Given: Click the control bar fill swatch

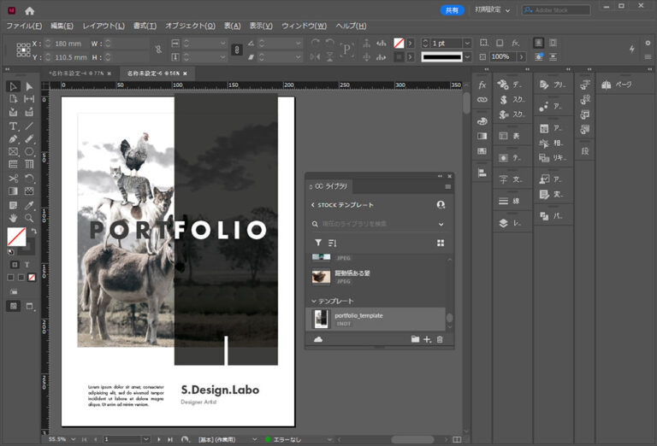Looking at the screenshot, I should (399, 43).
